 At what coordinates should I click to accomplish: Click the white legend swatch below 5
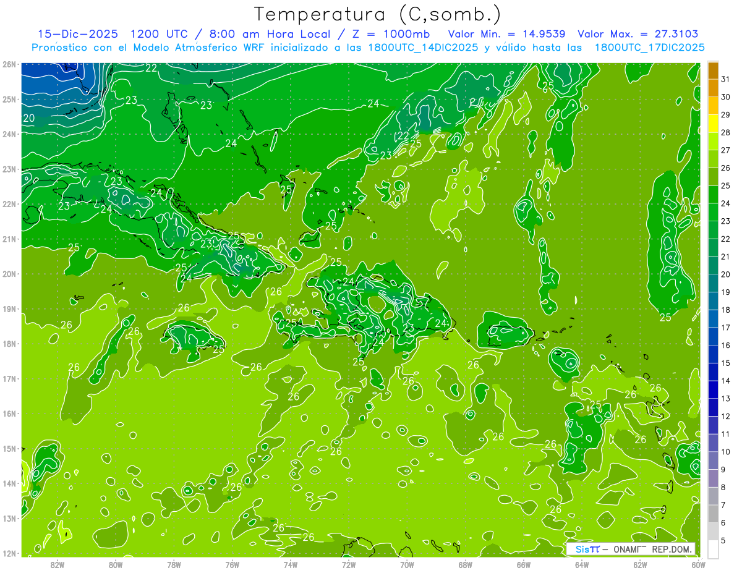(x=713, y=548)
